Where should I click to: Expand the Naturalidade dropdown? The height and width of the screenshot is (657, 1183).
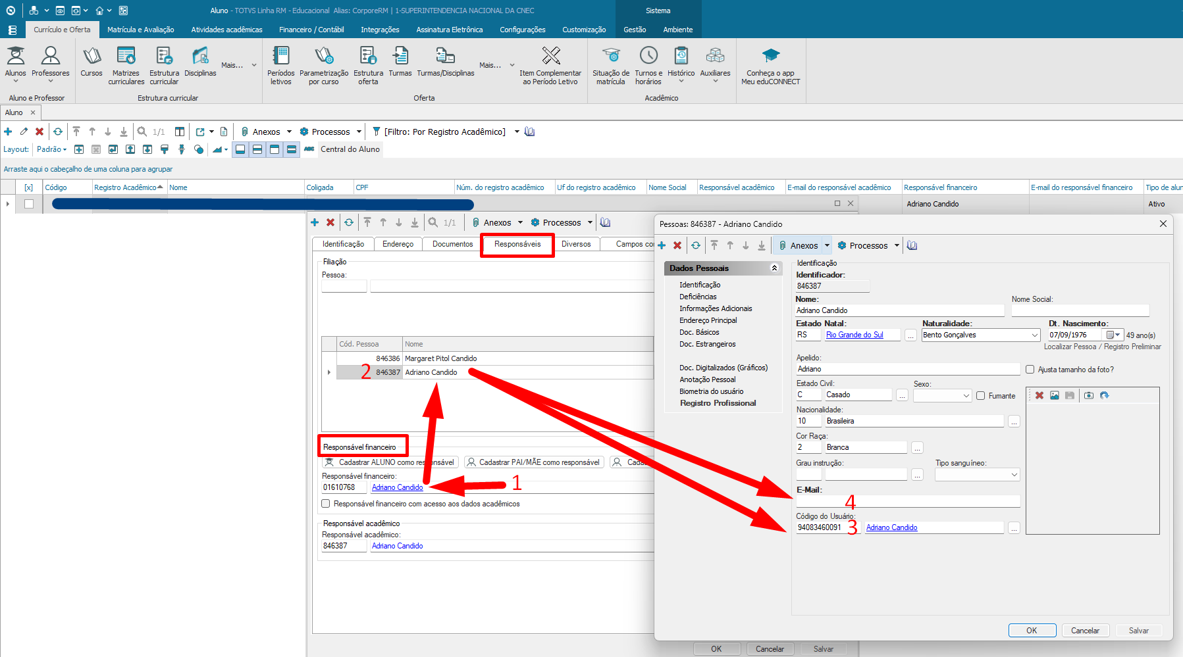(x=1034, y=335)
